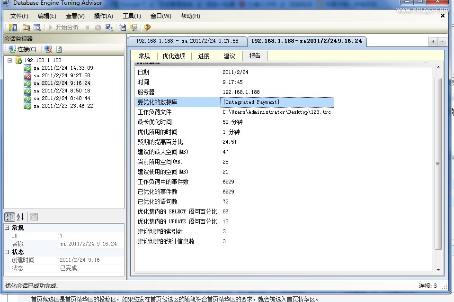Click the disconnect server icon with red X
454x302 pixels.
click(x=48, y=49)
